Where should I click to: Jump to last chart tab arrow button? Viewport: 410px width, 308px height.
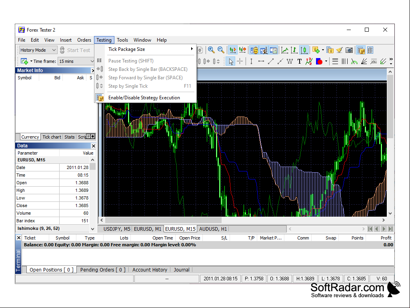click(x=390, y=229)
